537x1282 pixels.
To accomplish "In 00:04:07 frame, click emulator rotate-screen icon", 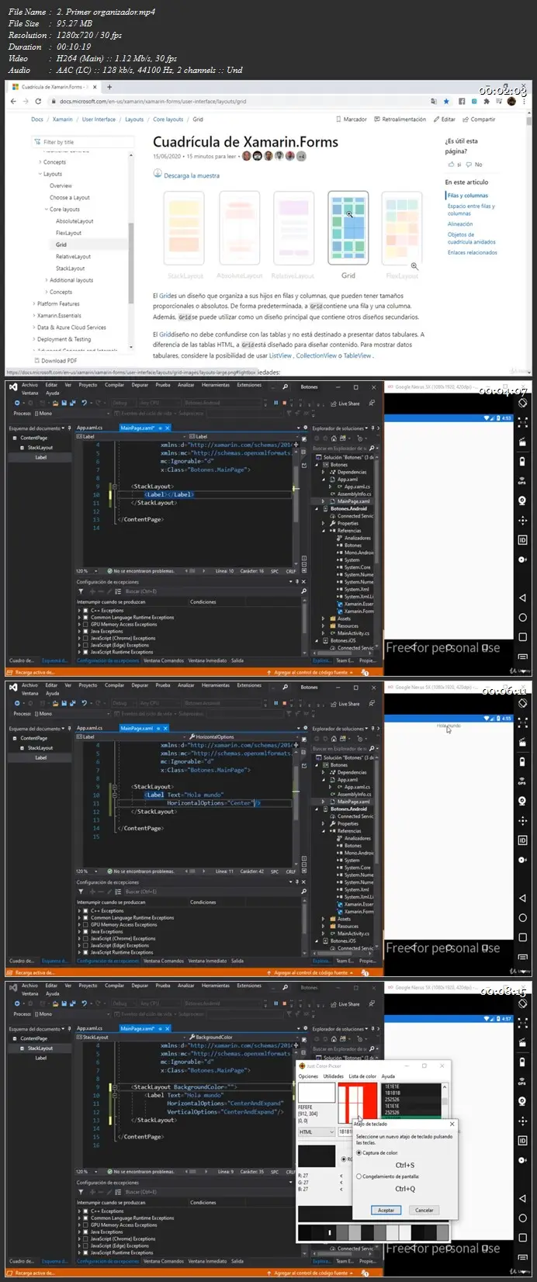I will 522,403.
